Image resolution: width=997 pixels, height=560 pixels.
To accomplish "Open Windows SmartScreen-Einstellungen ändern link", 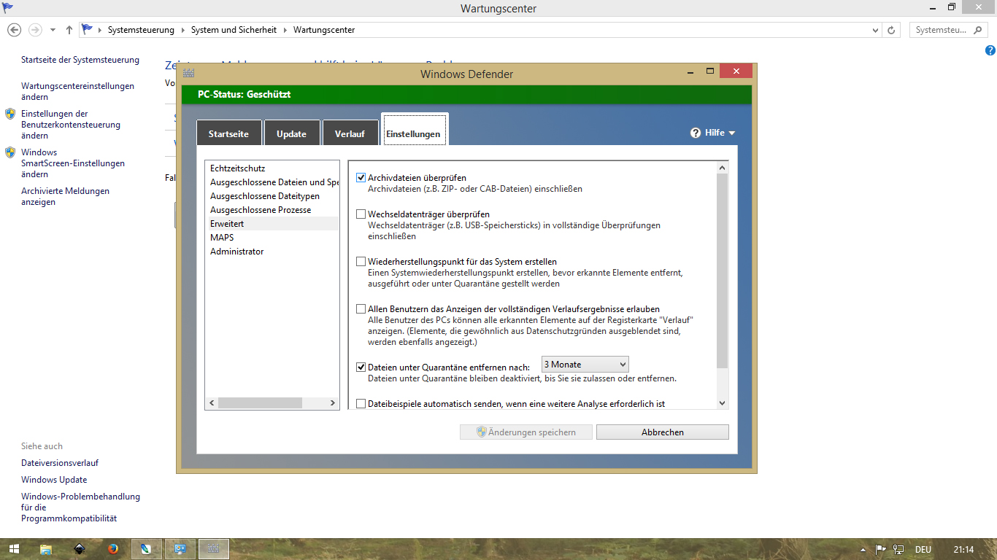I will (73, 163).
